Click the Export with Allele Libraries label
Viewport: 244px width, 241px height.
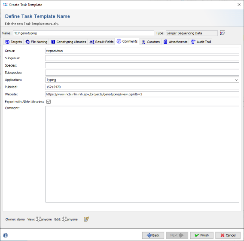[24, 102]
